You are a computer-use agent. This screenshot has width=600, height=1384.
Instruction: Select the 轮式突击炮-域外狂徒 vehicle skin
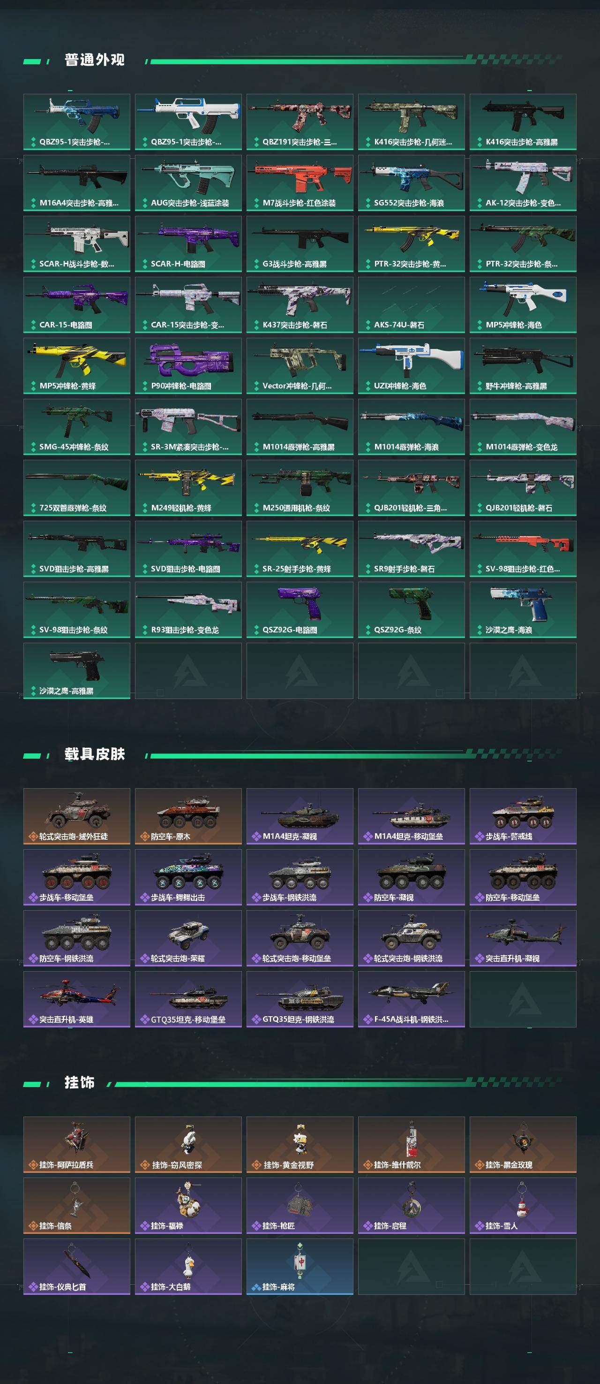tap(77, 816)
